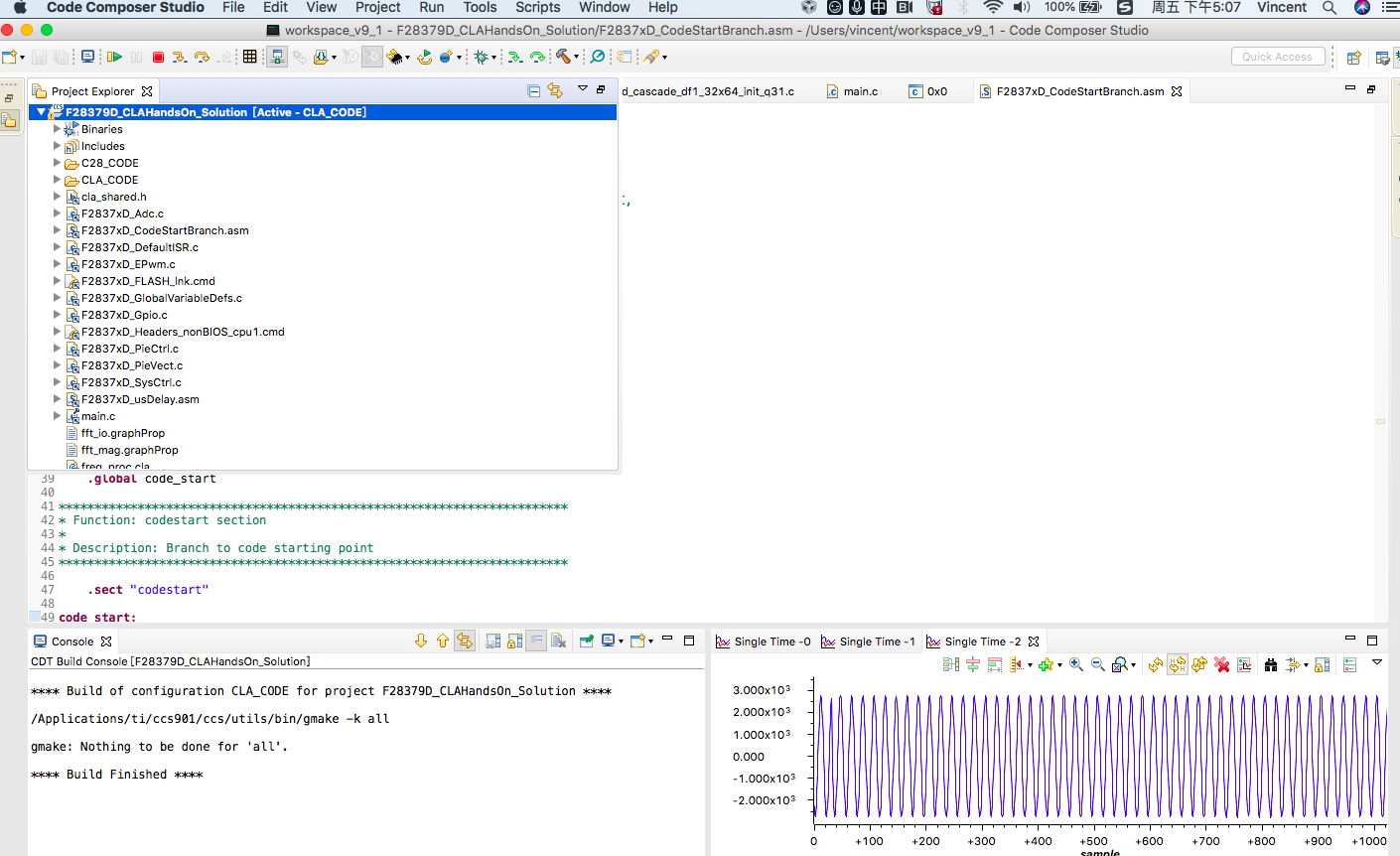Expand the Binaries tree node
Screen dimensions: 1400x856
(x=57, y=129)
